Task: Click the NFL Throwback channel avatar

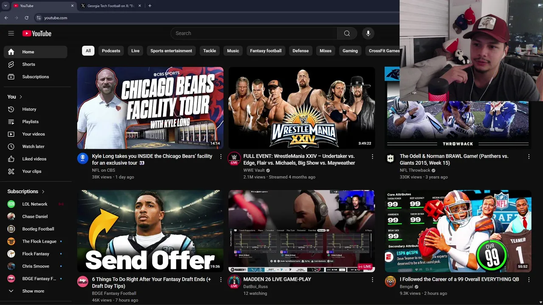Action: [390, 159]
